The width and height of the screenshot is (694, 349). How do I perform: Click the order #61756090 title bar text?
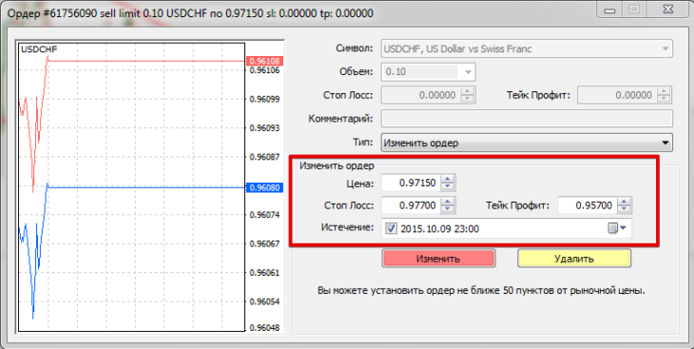coord(190,13)
